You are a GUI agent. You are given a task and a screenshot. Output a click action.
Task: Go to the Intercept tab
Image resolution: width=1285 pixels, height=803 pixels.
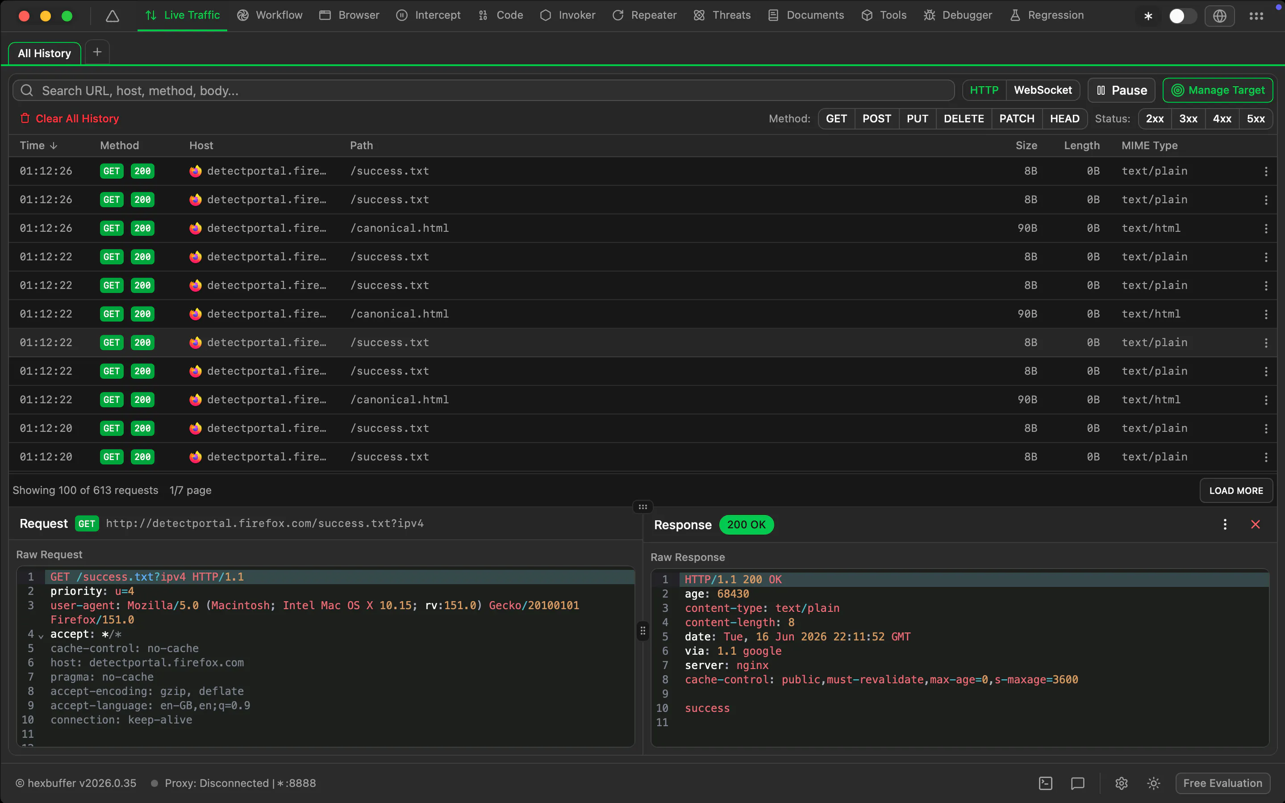(428, 15)
